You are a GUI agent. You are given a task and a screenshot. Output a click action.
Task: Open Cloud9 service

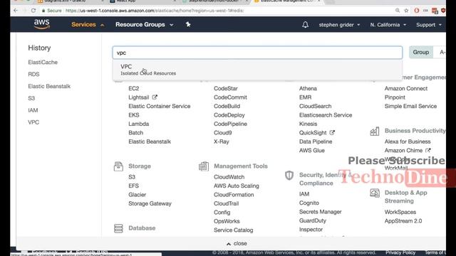click(x=223, y=133)
